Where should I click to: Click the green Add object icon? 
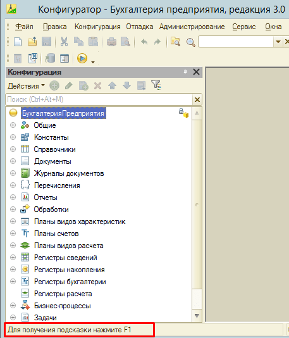click(x=54, y=86)
